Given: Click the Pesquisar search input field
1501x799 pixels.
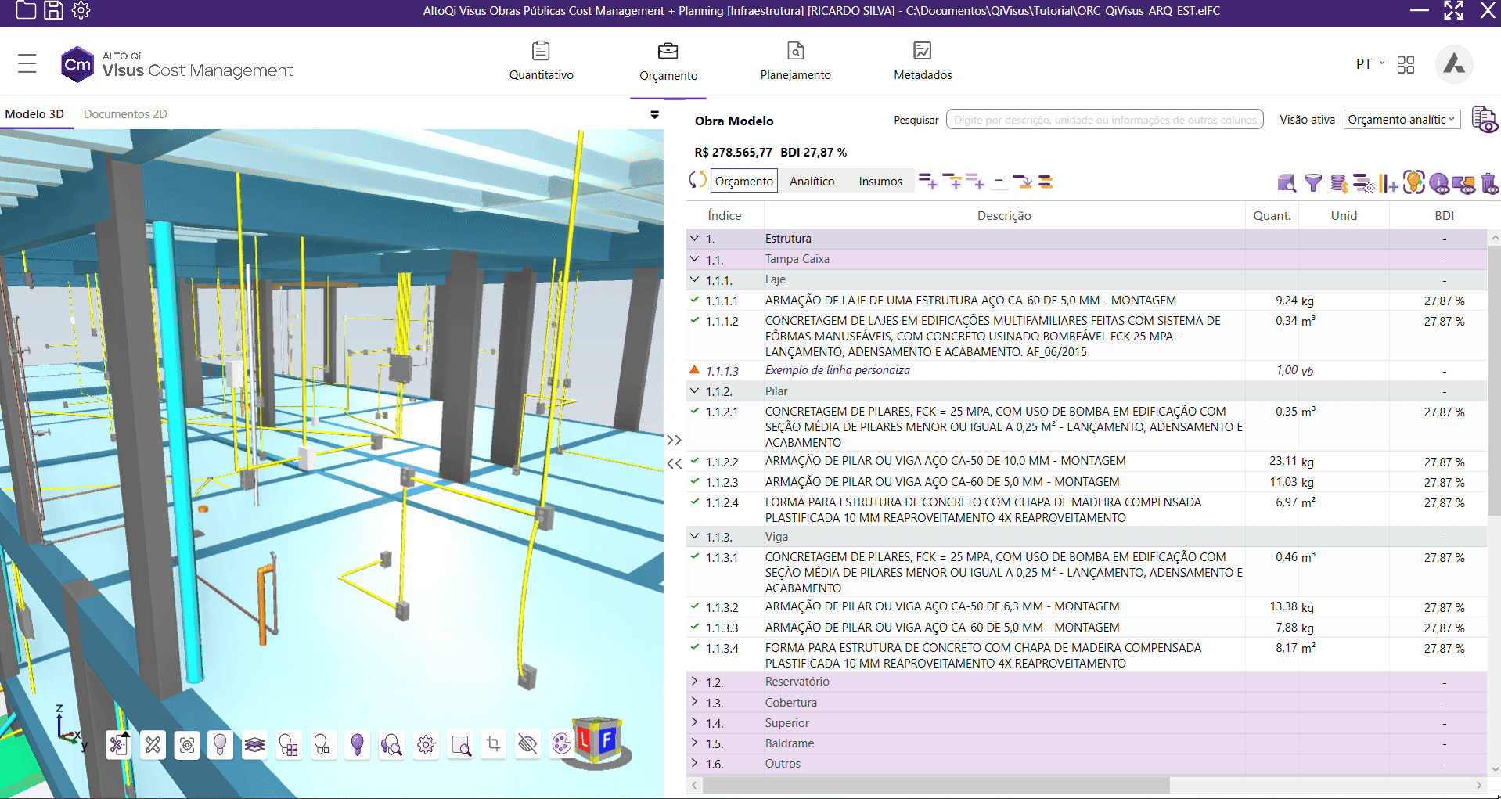Looking at the screenshot, I should [x=1104, y=120].
